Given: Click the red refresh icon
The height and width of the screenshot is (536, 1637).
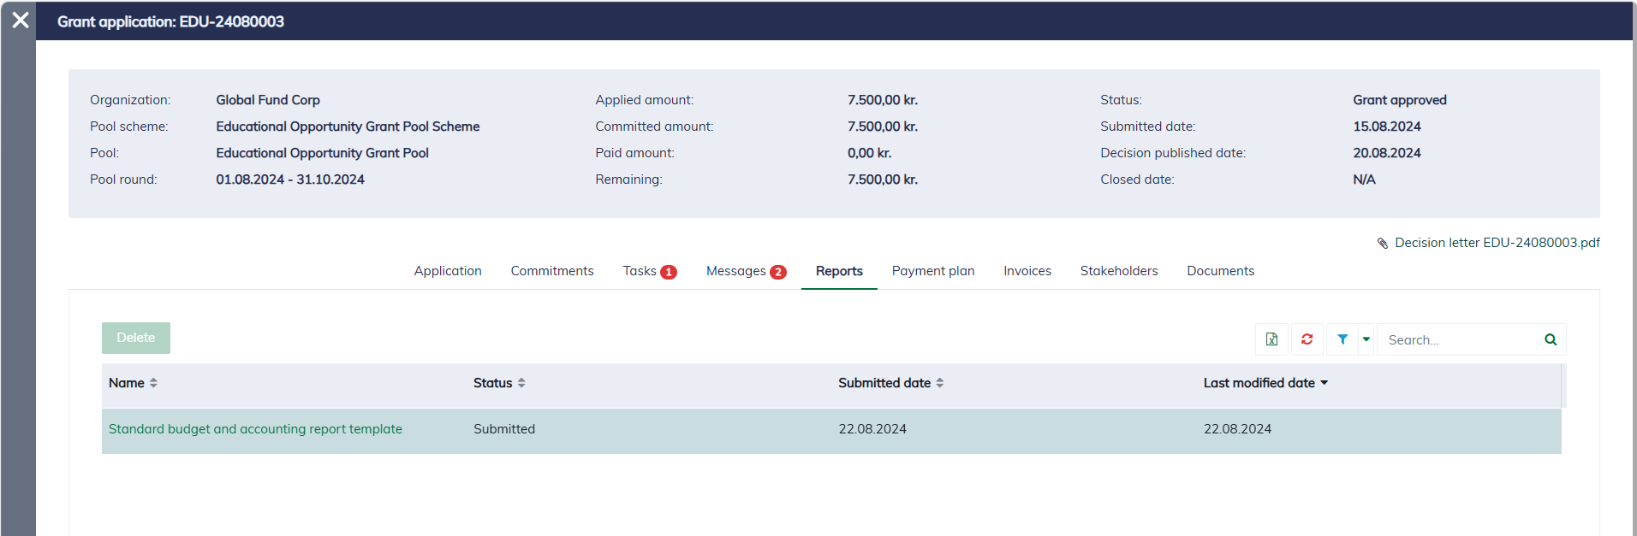Looking at the screenshot, I should (1307, 339).
